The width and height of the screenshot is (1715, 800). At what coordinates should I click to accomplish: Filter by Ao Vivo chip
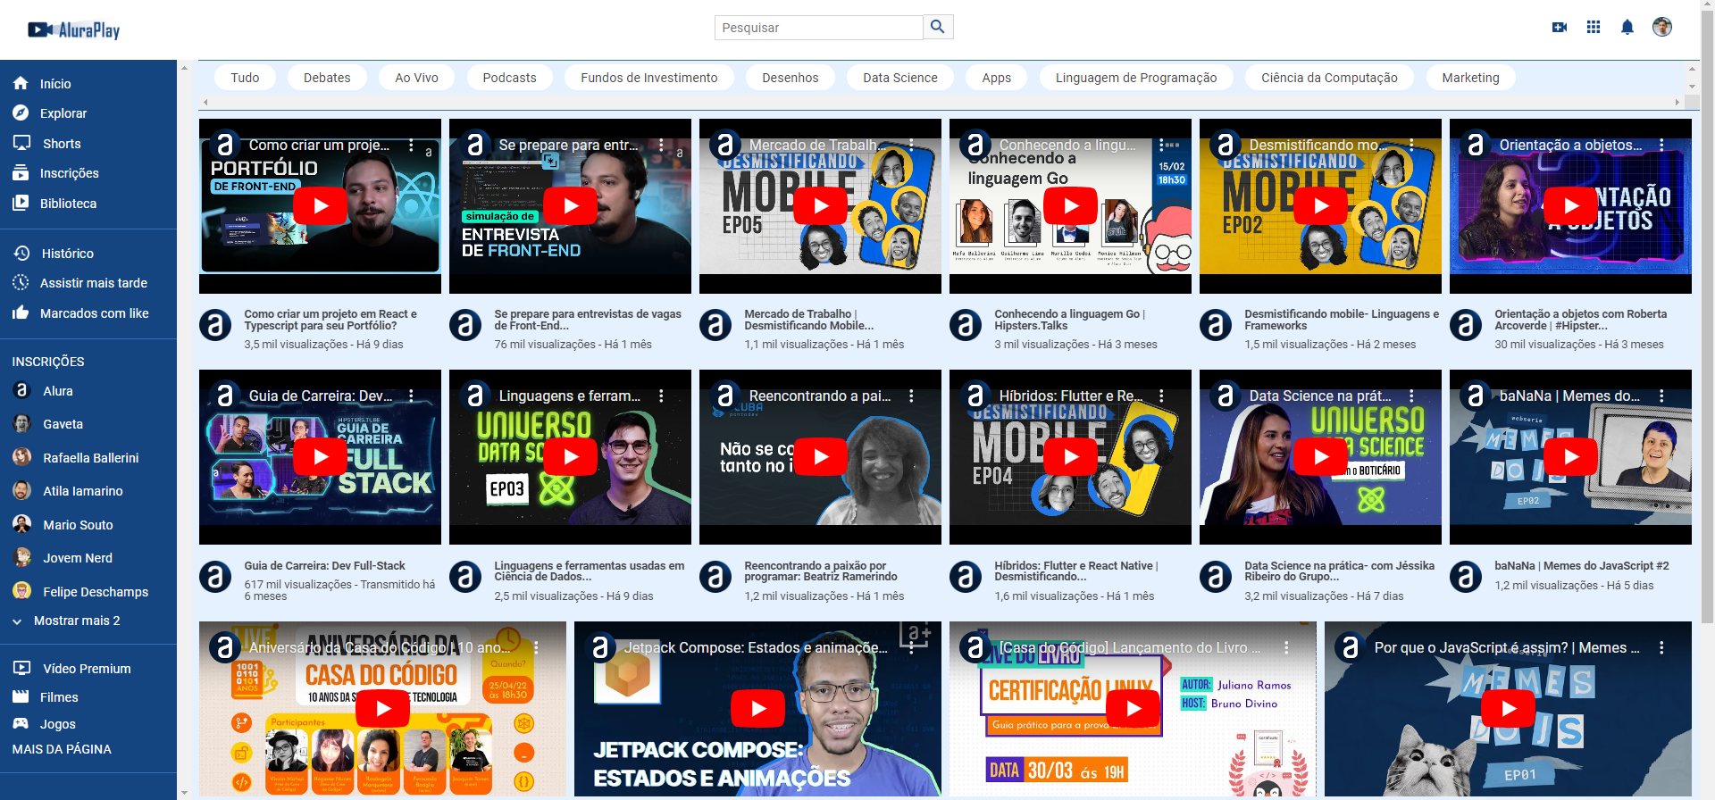(416, 78)
